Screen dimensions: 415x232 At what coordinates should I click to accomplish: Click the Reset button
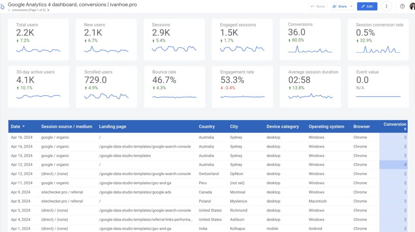coord(318,6)
